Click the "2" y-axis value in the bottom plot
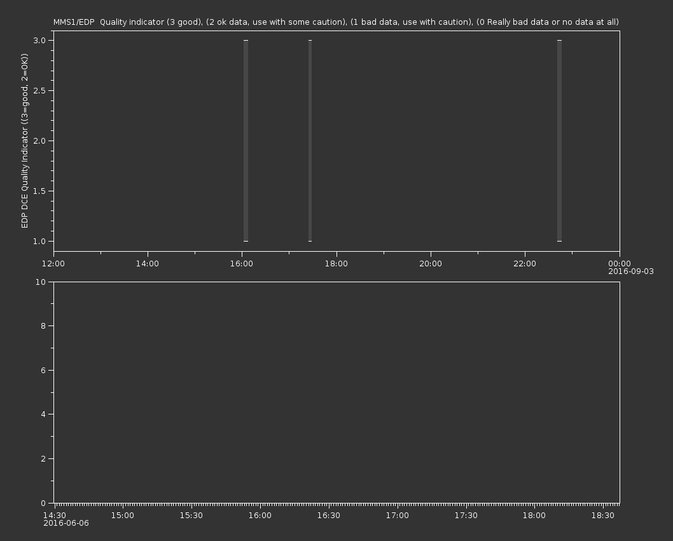The image size is (673, 541). pos(43,459)
